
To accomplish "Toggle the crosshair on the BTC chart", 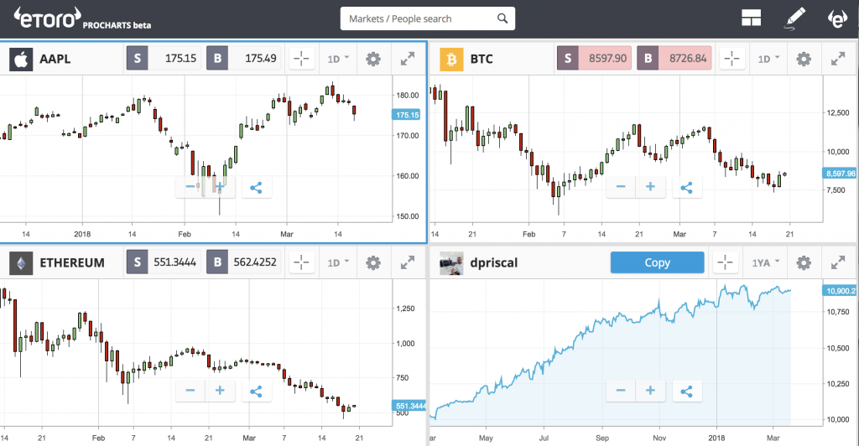I will tap(731, 59).
